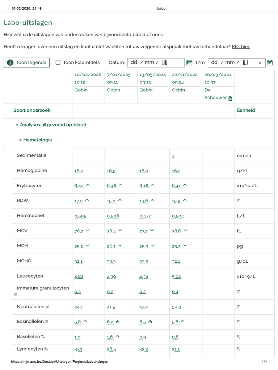The width and height of the screenshot is (278, 370).
Task: Click double-arrow flag beside Eosinofielen 6,2
Action: click(118, 321)
